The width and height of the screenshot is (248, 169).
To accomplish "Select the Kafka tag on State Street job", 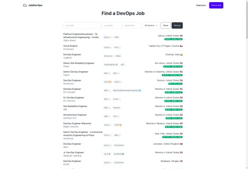I will point(116,37).
